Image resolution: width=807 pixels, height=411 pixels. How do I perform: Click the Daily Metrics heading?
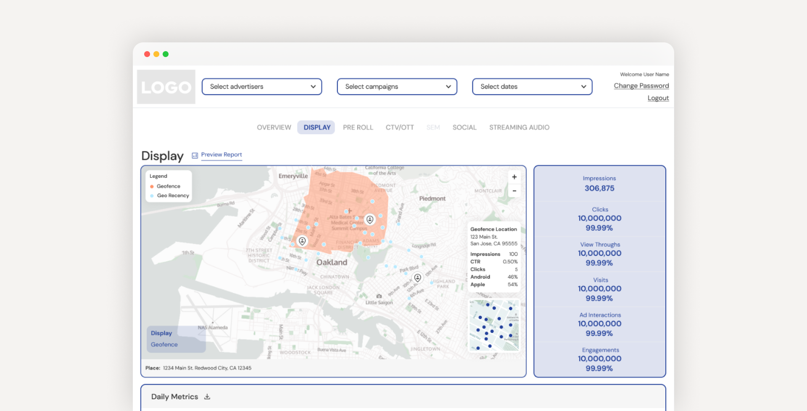pos(174,397)
